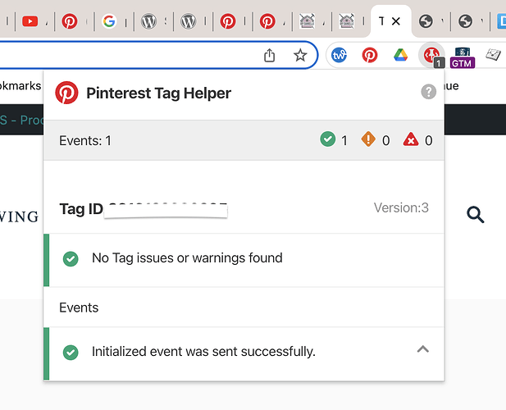
Task: Click the Pinterest Tag Helper extension icon
Action: [x=431, y=55]
